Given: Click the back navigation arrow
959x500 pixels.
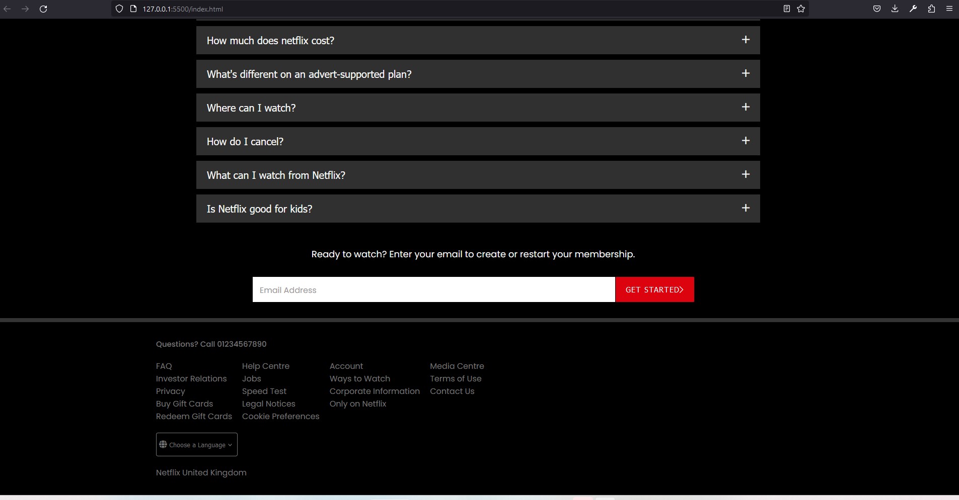Looking at the screenshot, I should click(x=8, y=9).
